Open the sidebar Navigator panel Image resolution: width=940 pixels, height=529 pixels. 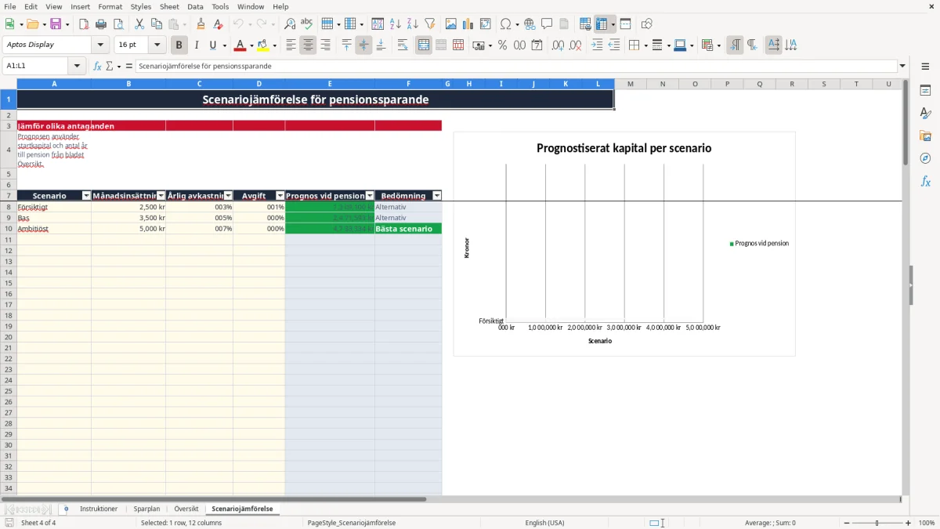tap(925, 158)
